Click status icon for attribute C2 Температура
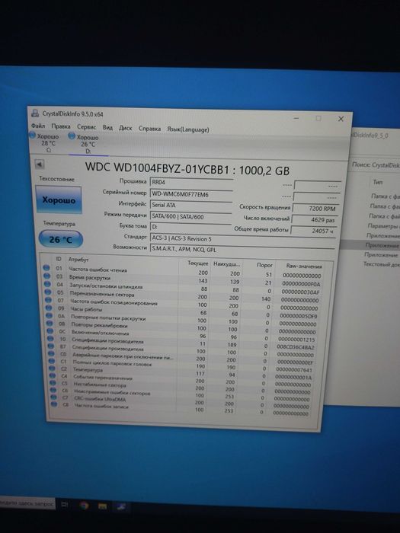 click(52, 368)
